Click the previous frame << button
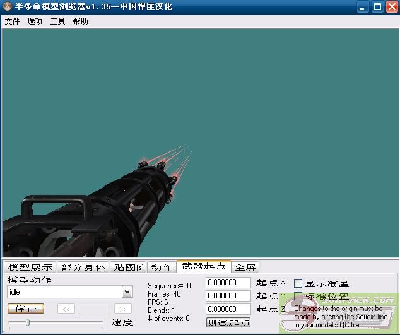The image size is (400, 335). tap(66, 309)
